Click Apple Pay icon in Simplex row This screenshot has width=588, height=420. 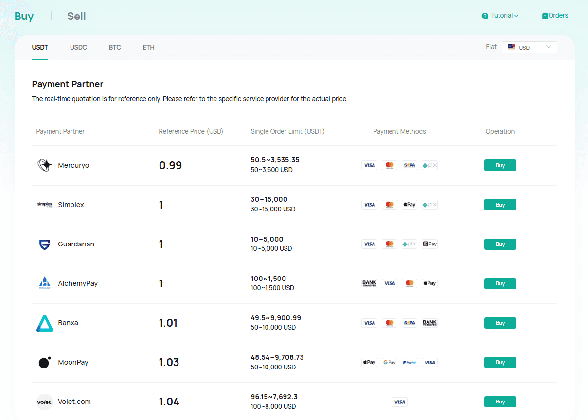click(410, 205)
